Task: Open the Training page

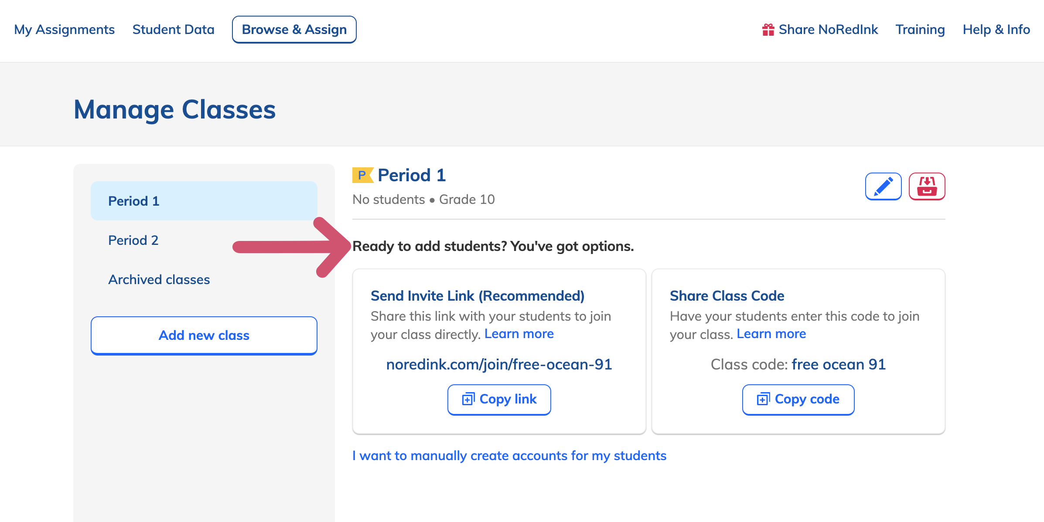Action: point(920,30)
